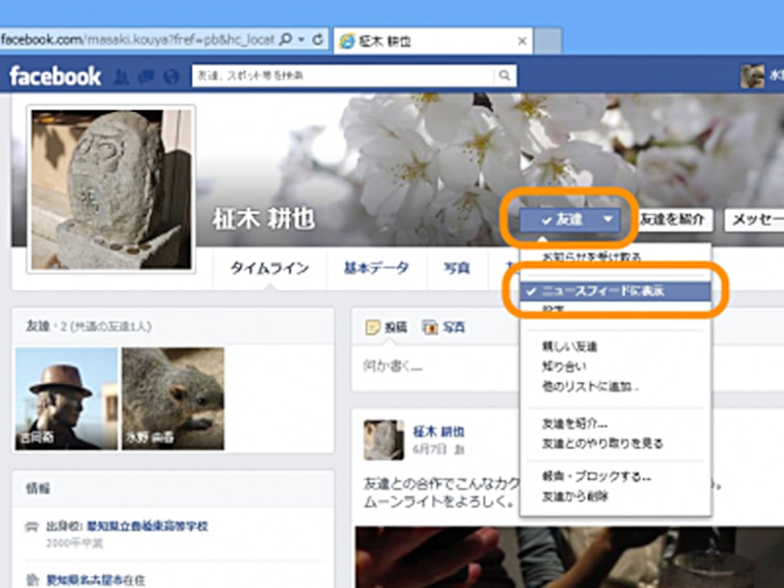Click the search magnifying glass icon
Image resolution: width=784 pixels, height=588 pixels.
click(x=503, y=76)
